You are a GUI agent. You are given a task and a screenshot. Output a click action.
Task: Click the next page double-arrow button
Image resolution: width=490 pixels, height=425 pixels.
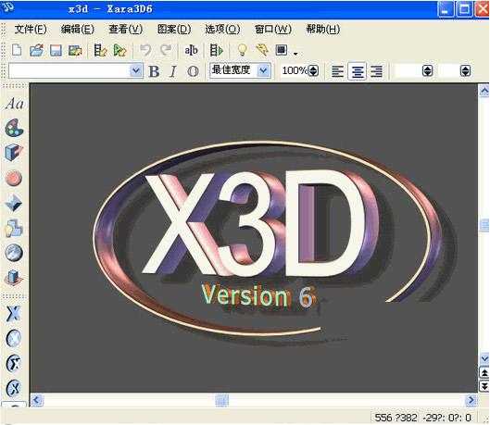pyautogui.click(x=484, y=386)
